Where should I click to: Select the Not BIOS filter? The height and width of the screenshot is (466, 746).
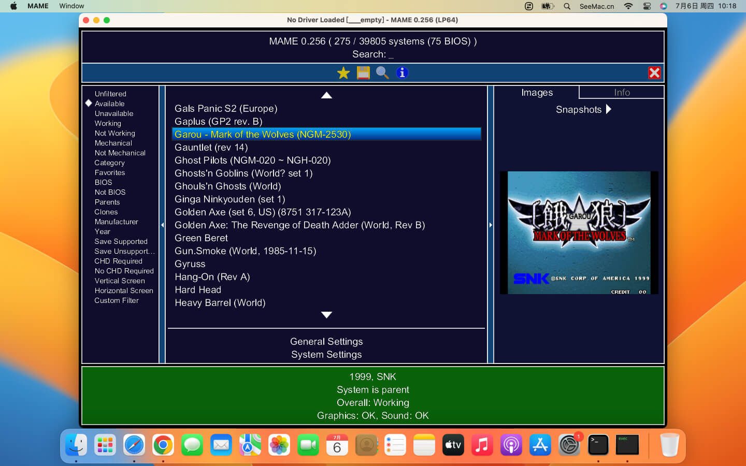[x=110, y=192]
